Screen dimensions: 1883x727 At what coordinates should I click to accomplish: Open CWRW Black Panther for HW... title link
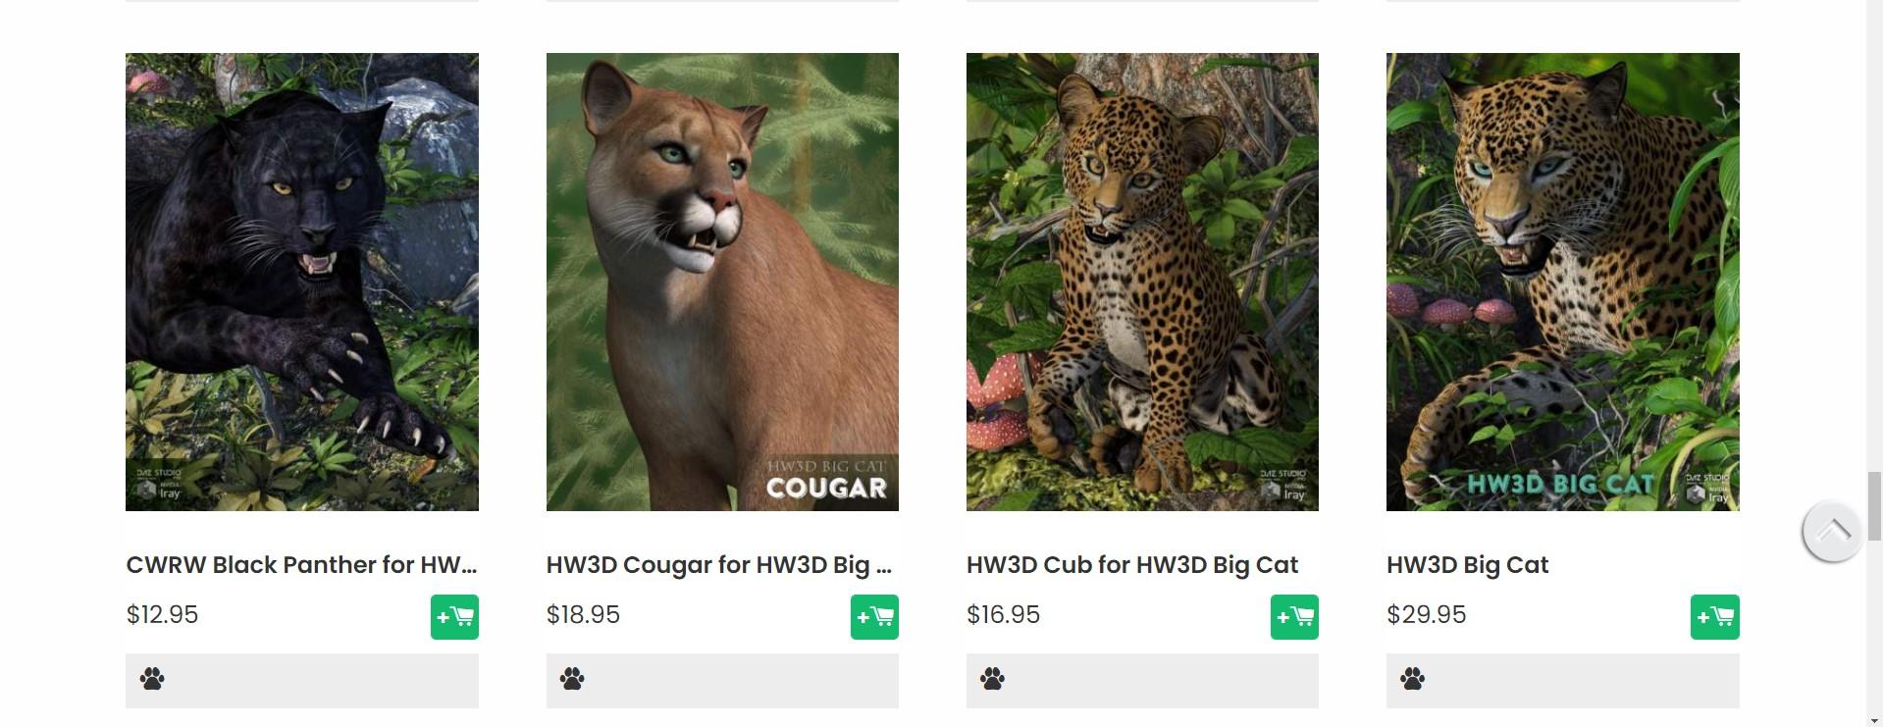(301, 565)
